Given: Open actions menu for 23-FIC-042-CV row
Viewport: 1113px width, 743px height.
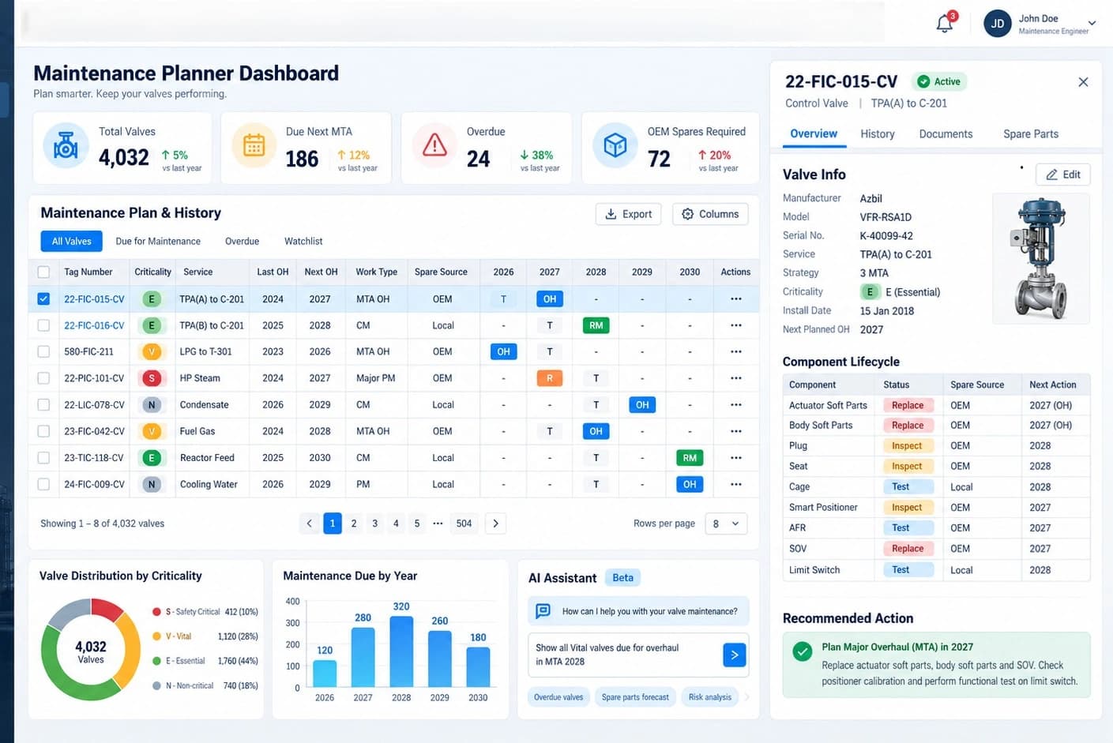Looking at the screenshot, I should 736,431.
